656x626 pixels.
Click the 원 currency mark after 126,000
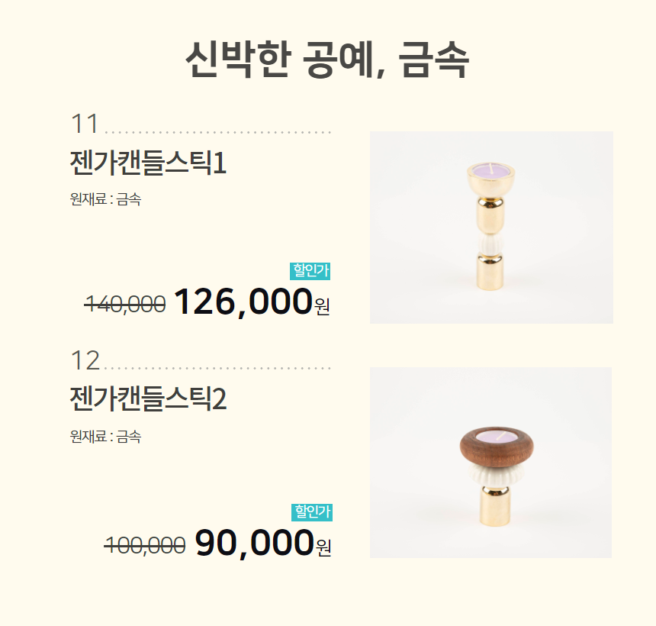[322, 306]
